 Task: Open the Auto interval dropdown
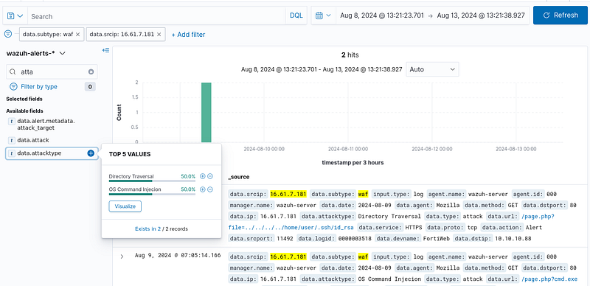coord(432,69)
